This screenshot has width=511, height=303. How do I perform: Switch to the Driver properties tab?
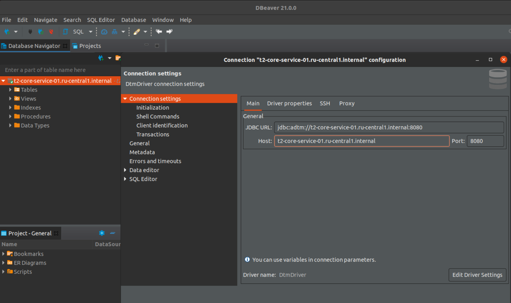click(x=289, y=103)
